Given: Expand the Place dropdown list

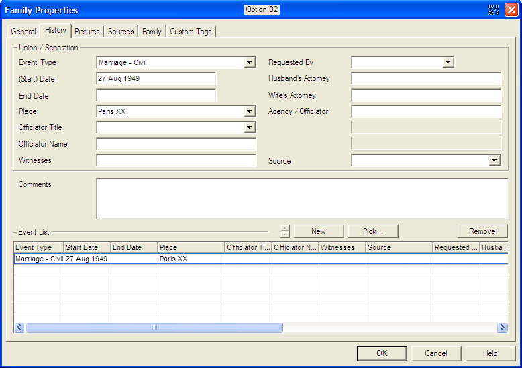Looking at the screenshot, I should coord(250,112).
